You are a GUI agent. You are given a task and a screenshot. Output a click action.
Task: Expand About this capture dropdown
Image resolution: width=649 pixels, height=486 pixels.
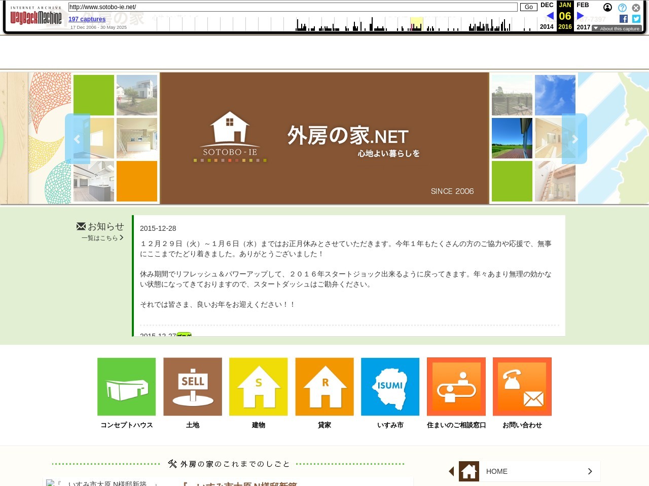tap(617, 29)
